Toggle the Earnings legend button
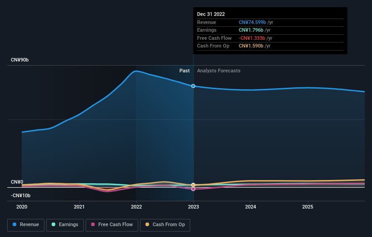372x237 pixels. [65, 225]
